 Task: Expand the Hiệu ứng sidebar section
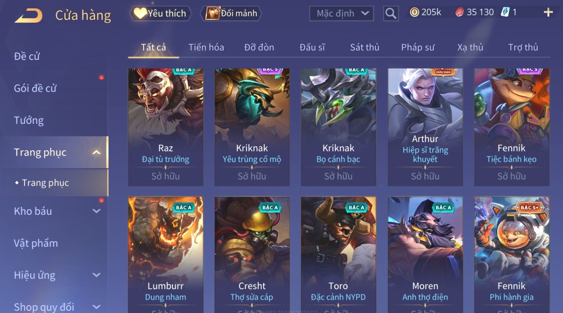97,275
